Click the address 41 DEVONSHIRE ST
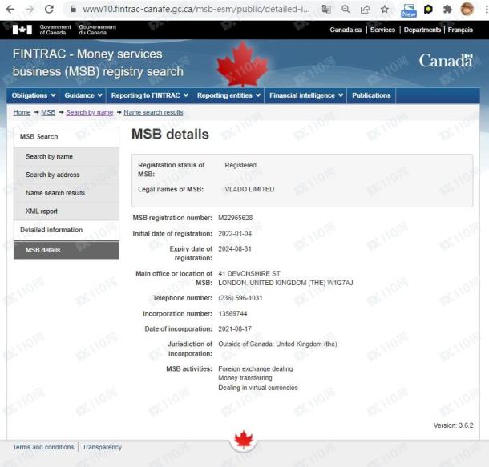 click(249, 273)
